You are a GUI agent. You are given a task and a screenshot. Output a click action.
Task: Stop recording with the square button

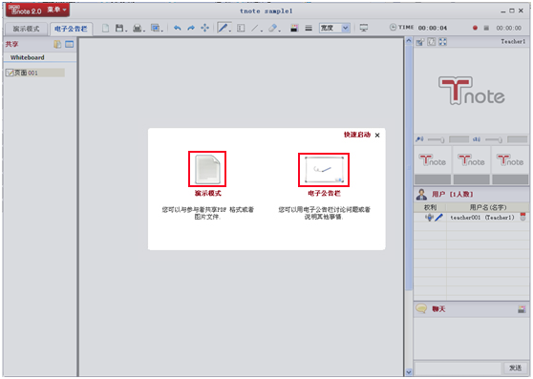[486, 28]
